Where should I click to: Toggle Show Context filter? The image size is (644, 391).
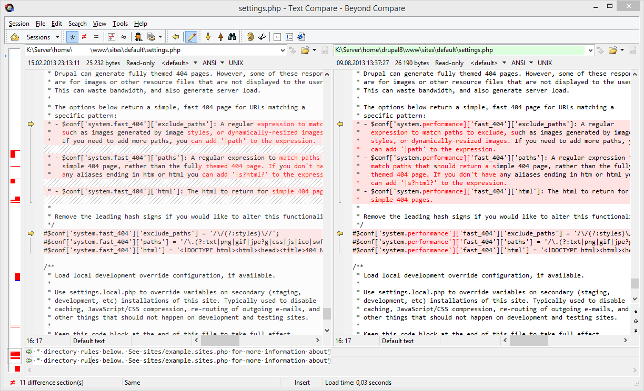tap(112, 37)
